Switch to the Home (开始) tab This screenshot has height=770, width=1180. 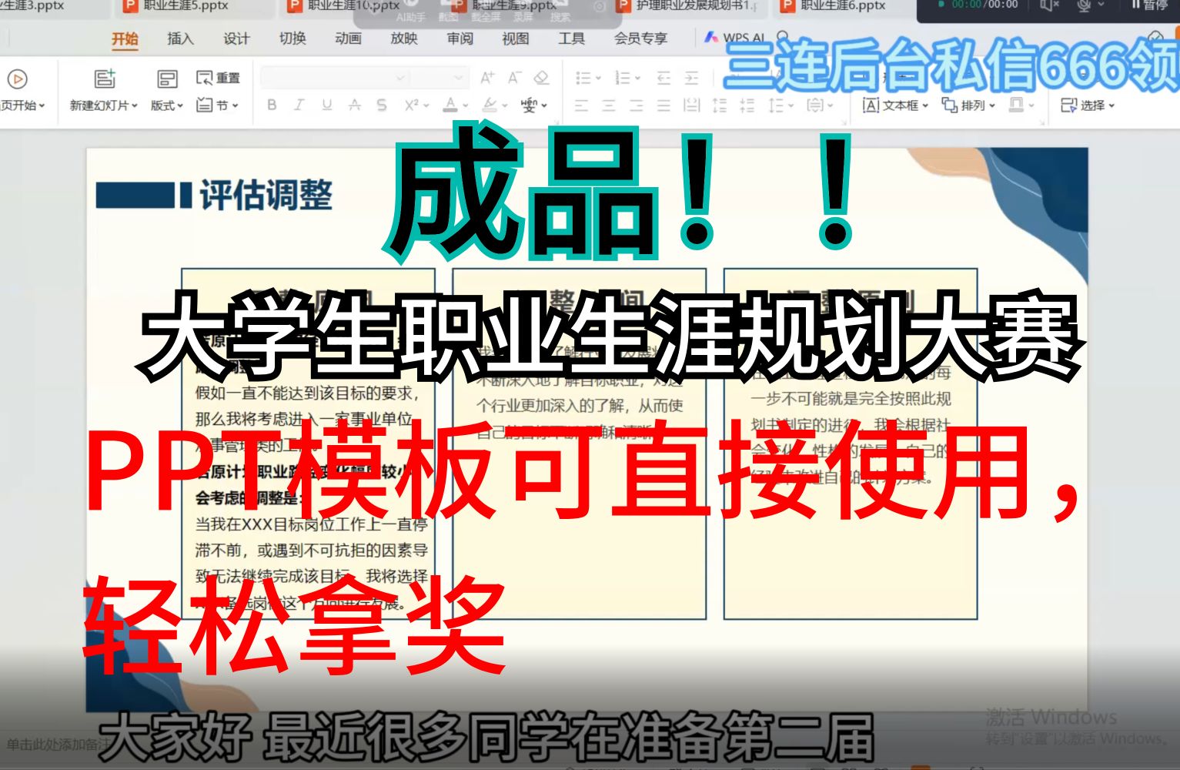125,38
